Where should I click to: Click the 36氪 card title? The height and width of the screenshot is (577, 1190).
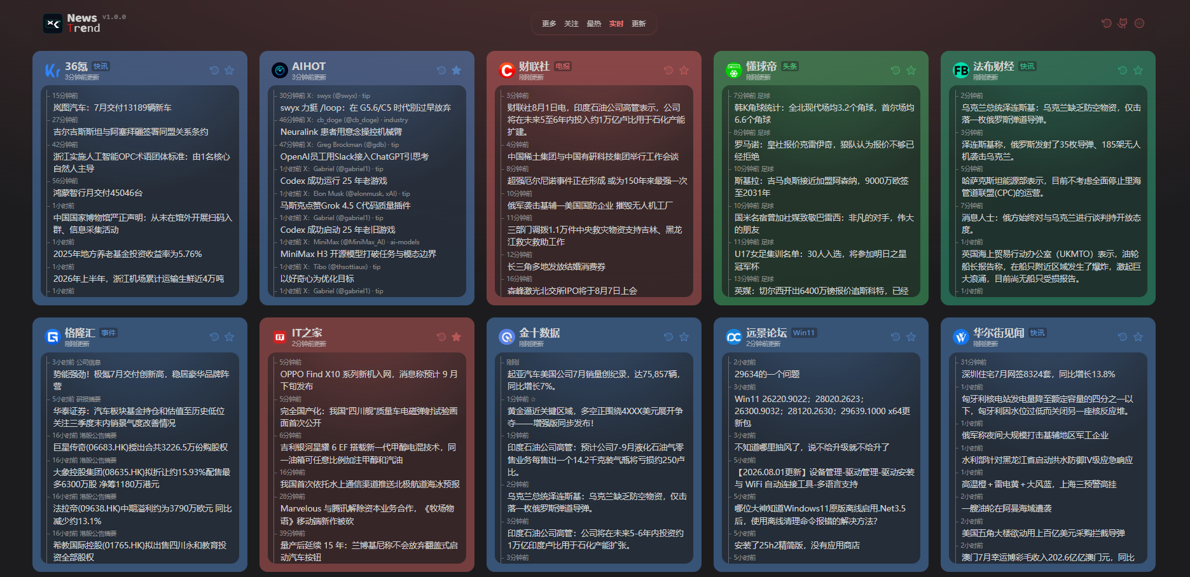coord(76,66)
